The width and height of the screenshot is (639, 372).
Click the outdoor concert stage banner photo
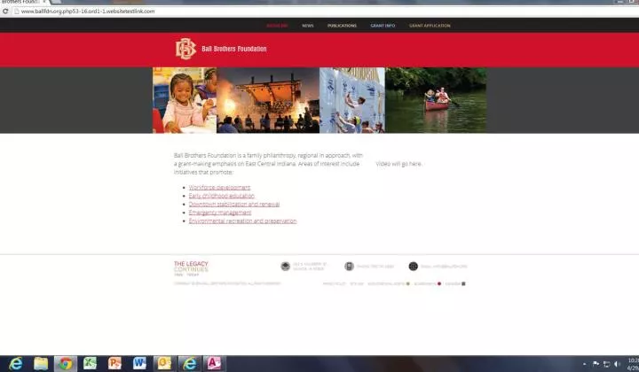click(268, 100)
